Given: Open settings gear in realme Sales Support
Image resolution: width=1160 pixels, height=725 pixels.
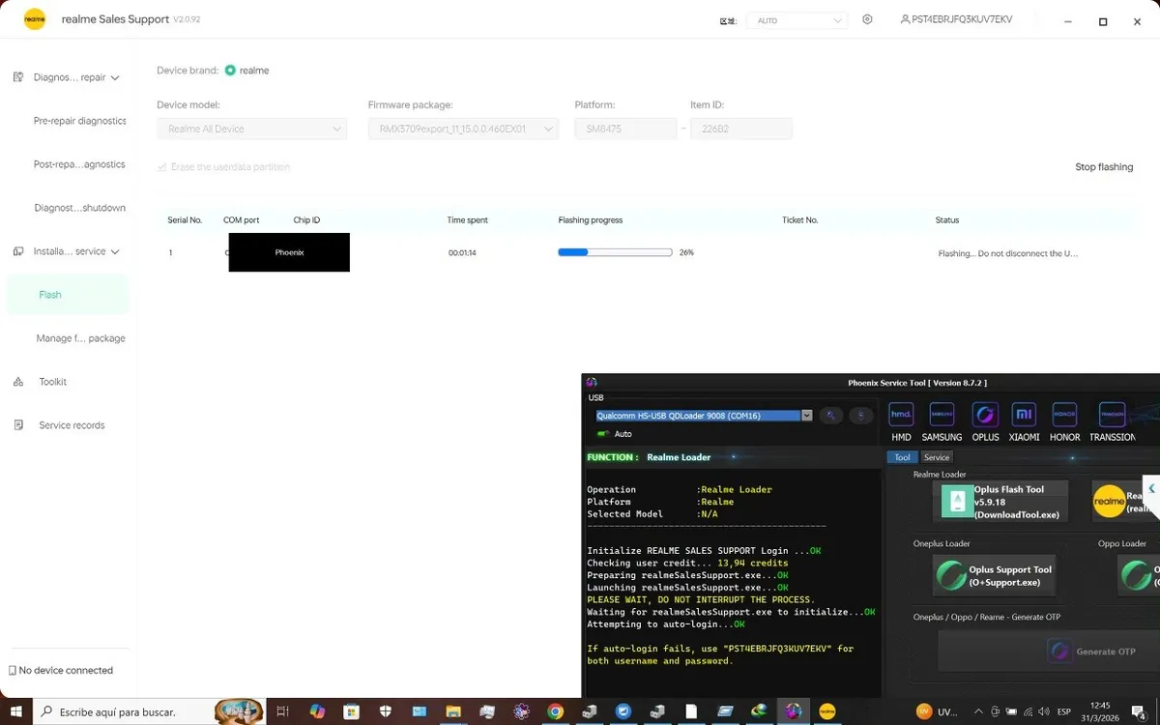Looking at the screenshot, I should (x=867, y=19).
